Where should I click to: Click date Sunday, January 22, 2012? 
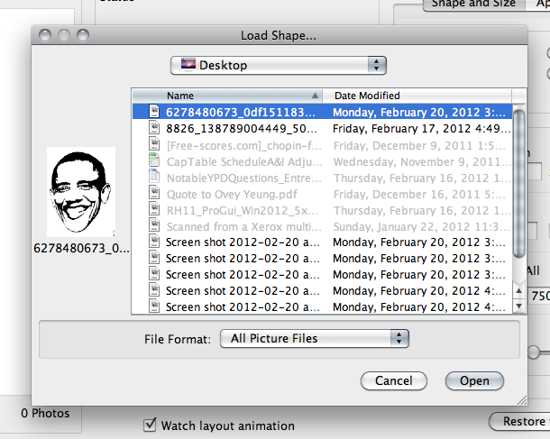pos(421,227)
